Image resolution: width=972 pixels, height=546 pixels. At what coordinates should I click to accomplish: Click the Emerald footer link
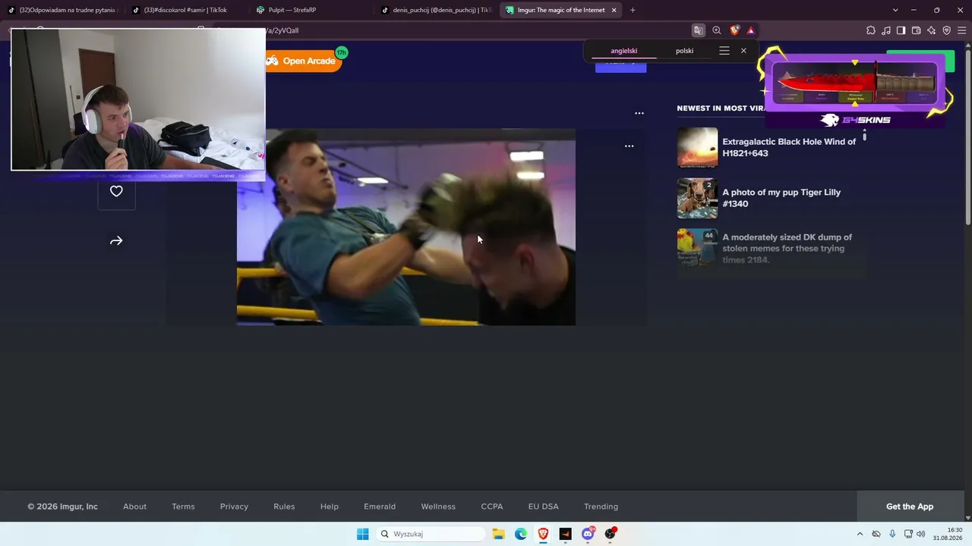pyautogui.click(x=380, y=507)
